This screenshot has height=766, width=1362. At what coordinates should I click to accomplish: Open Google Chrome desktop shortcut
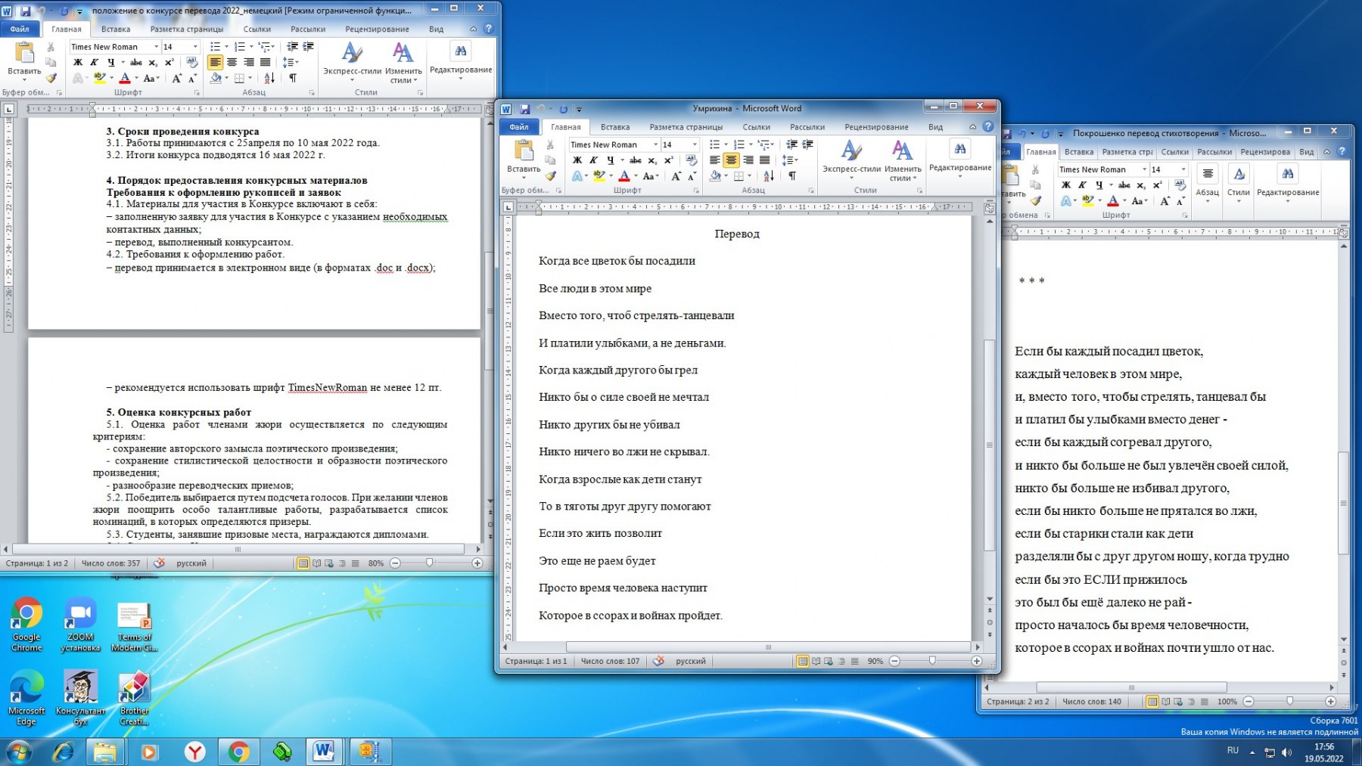pyautogui.click(x=26, y=625)
